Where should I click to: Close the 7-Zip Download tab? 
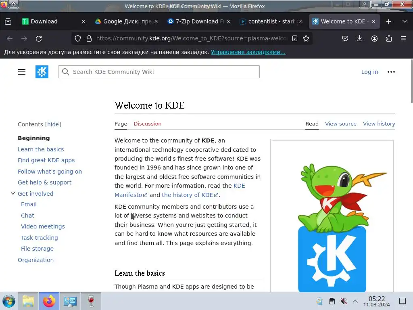(x=228, y=21)
